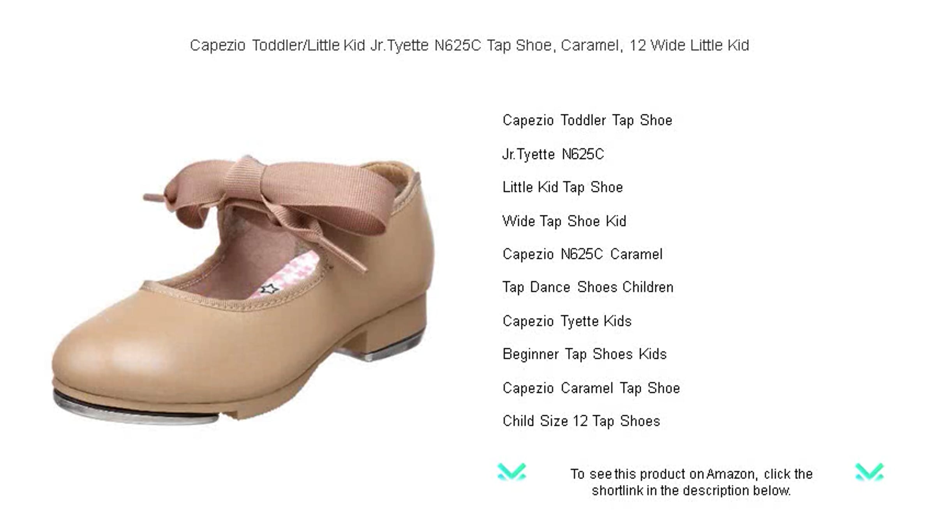Viewport: 935px width, 527px height.
Task: Click 'Tap Dance Shoes Children' text
Action: click(x=588, y=287)
